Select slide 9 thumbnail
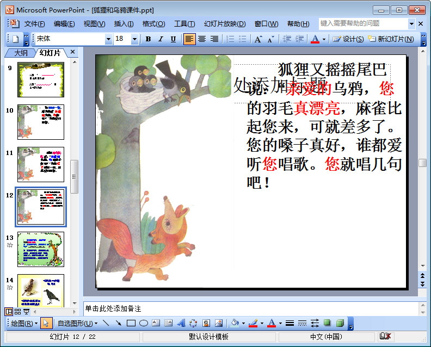 41,79
